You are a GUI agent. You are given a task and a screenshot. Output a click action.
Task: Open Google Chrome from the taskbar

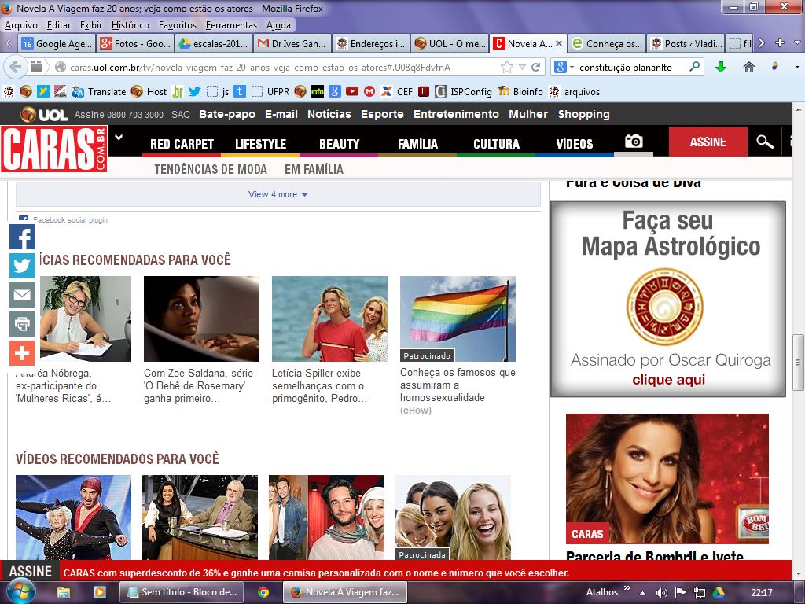[x=263, y=592]
